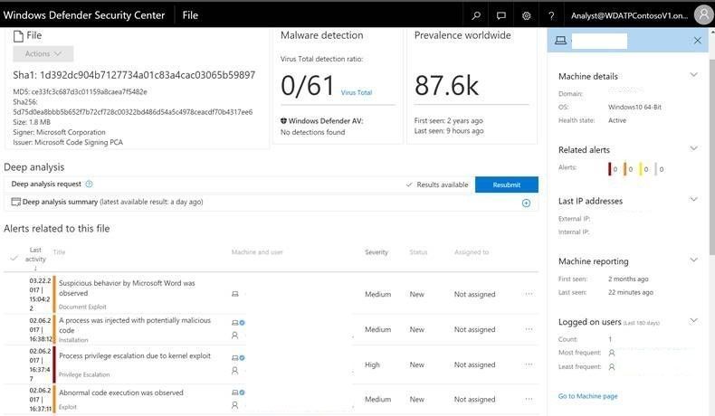715x416 pixels.
Task: Click the Resubmit button
Action: point(506,184)
